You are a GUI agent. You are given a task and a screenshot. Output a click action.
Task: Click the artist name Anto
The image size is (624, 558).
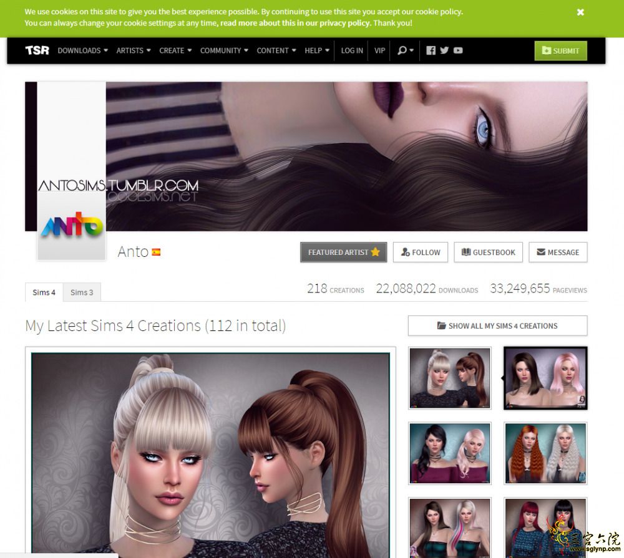coord(133,252)
